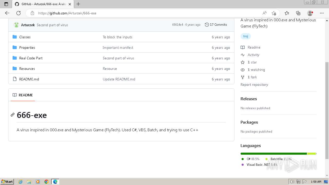Image resolution: width=329 pixels, height=185 pixels.
Task: Click the Classes folder icon
Action: pos(15,37)
